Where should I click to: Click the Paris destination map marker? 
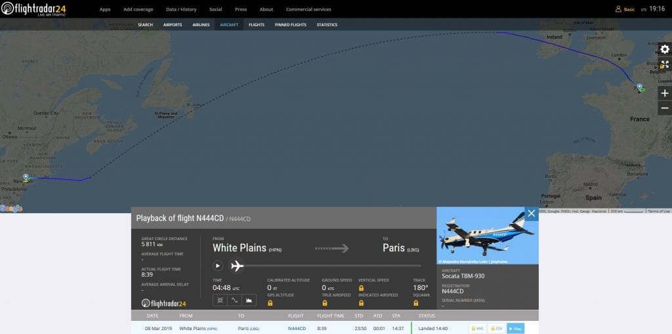point(639,88)
